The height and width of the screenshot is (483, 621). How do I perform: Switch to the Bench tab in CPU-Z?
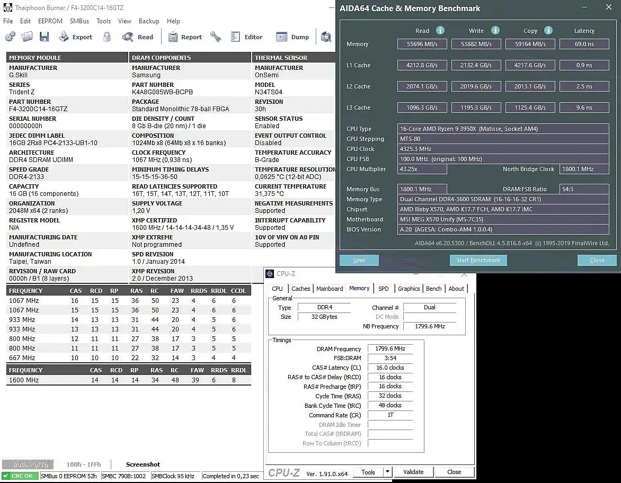pos(433,289)
